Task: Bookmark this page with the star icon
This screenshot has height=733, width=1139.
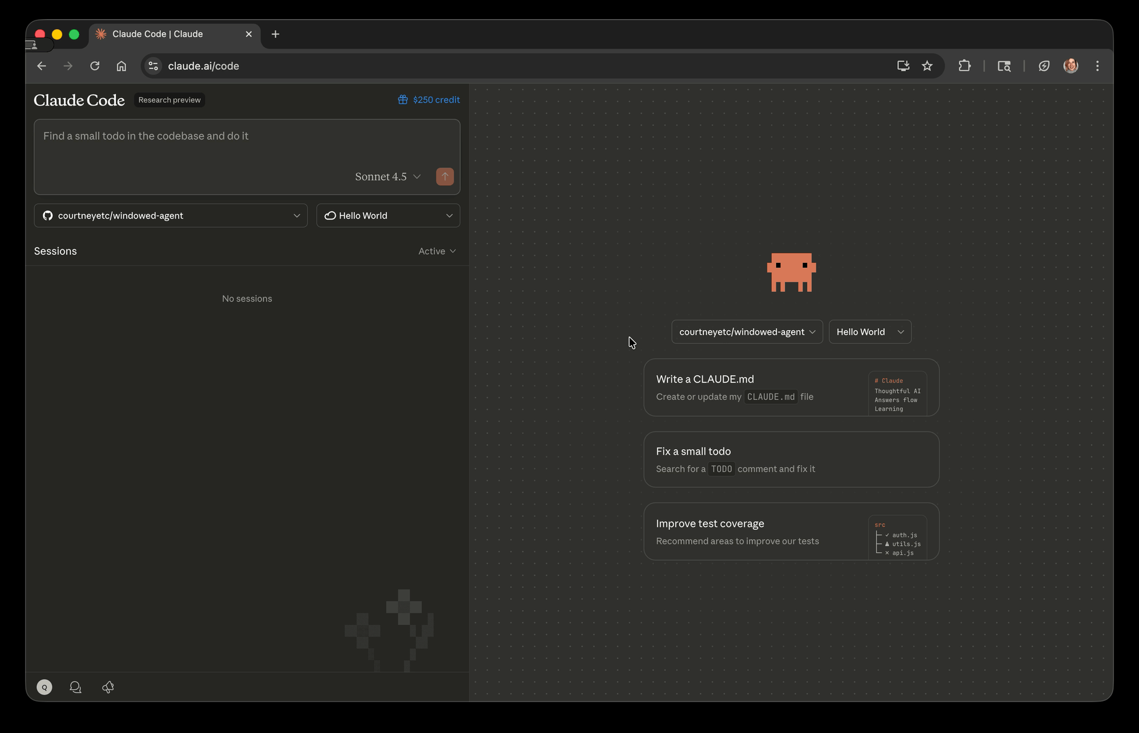Action: coord(927,66)
